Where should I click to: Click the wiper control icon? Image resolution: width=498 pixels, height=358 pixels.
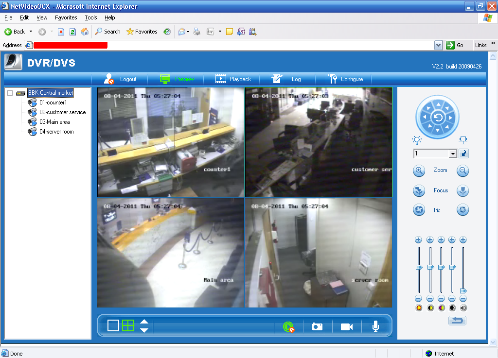pos(463,140)
